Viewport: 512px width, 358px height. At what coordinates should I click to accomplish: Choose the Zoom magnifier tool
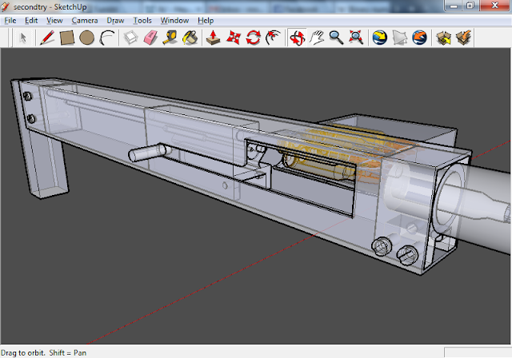[x=336, y=38]
